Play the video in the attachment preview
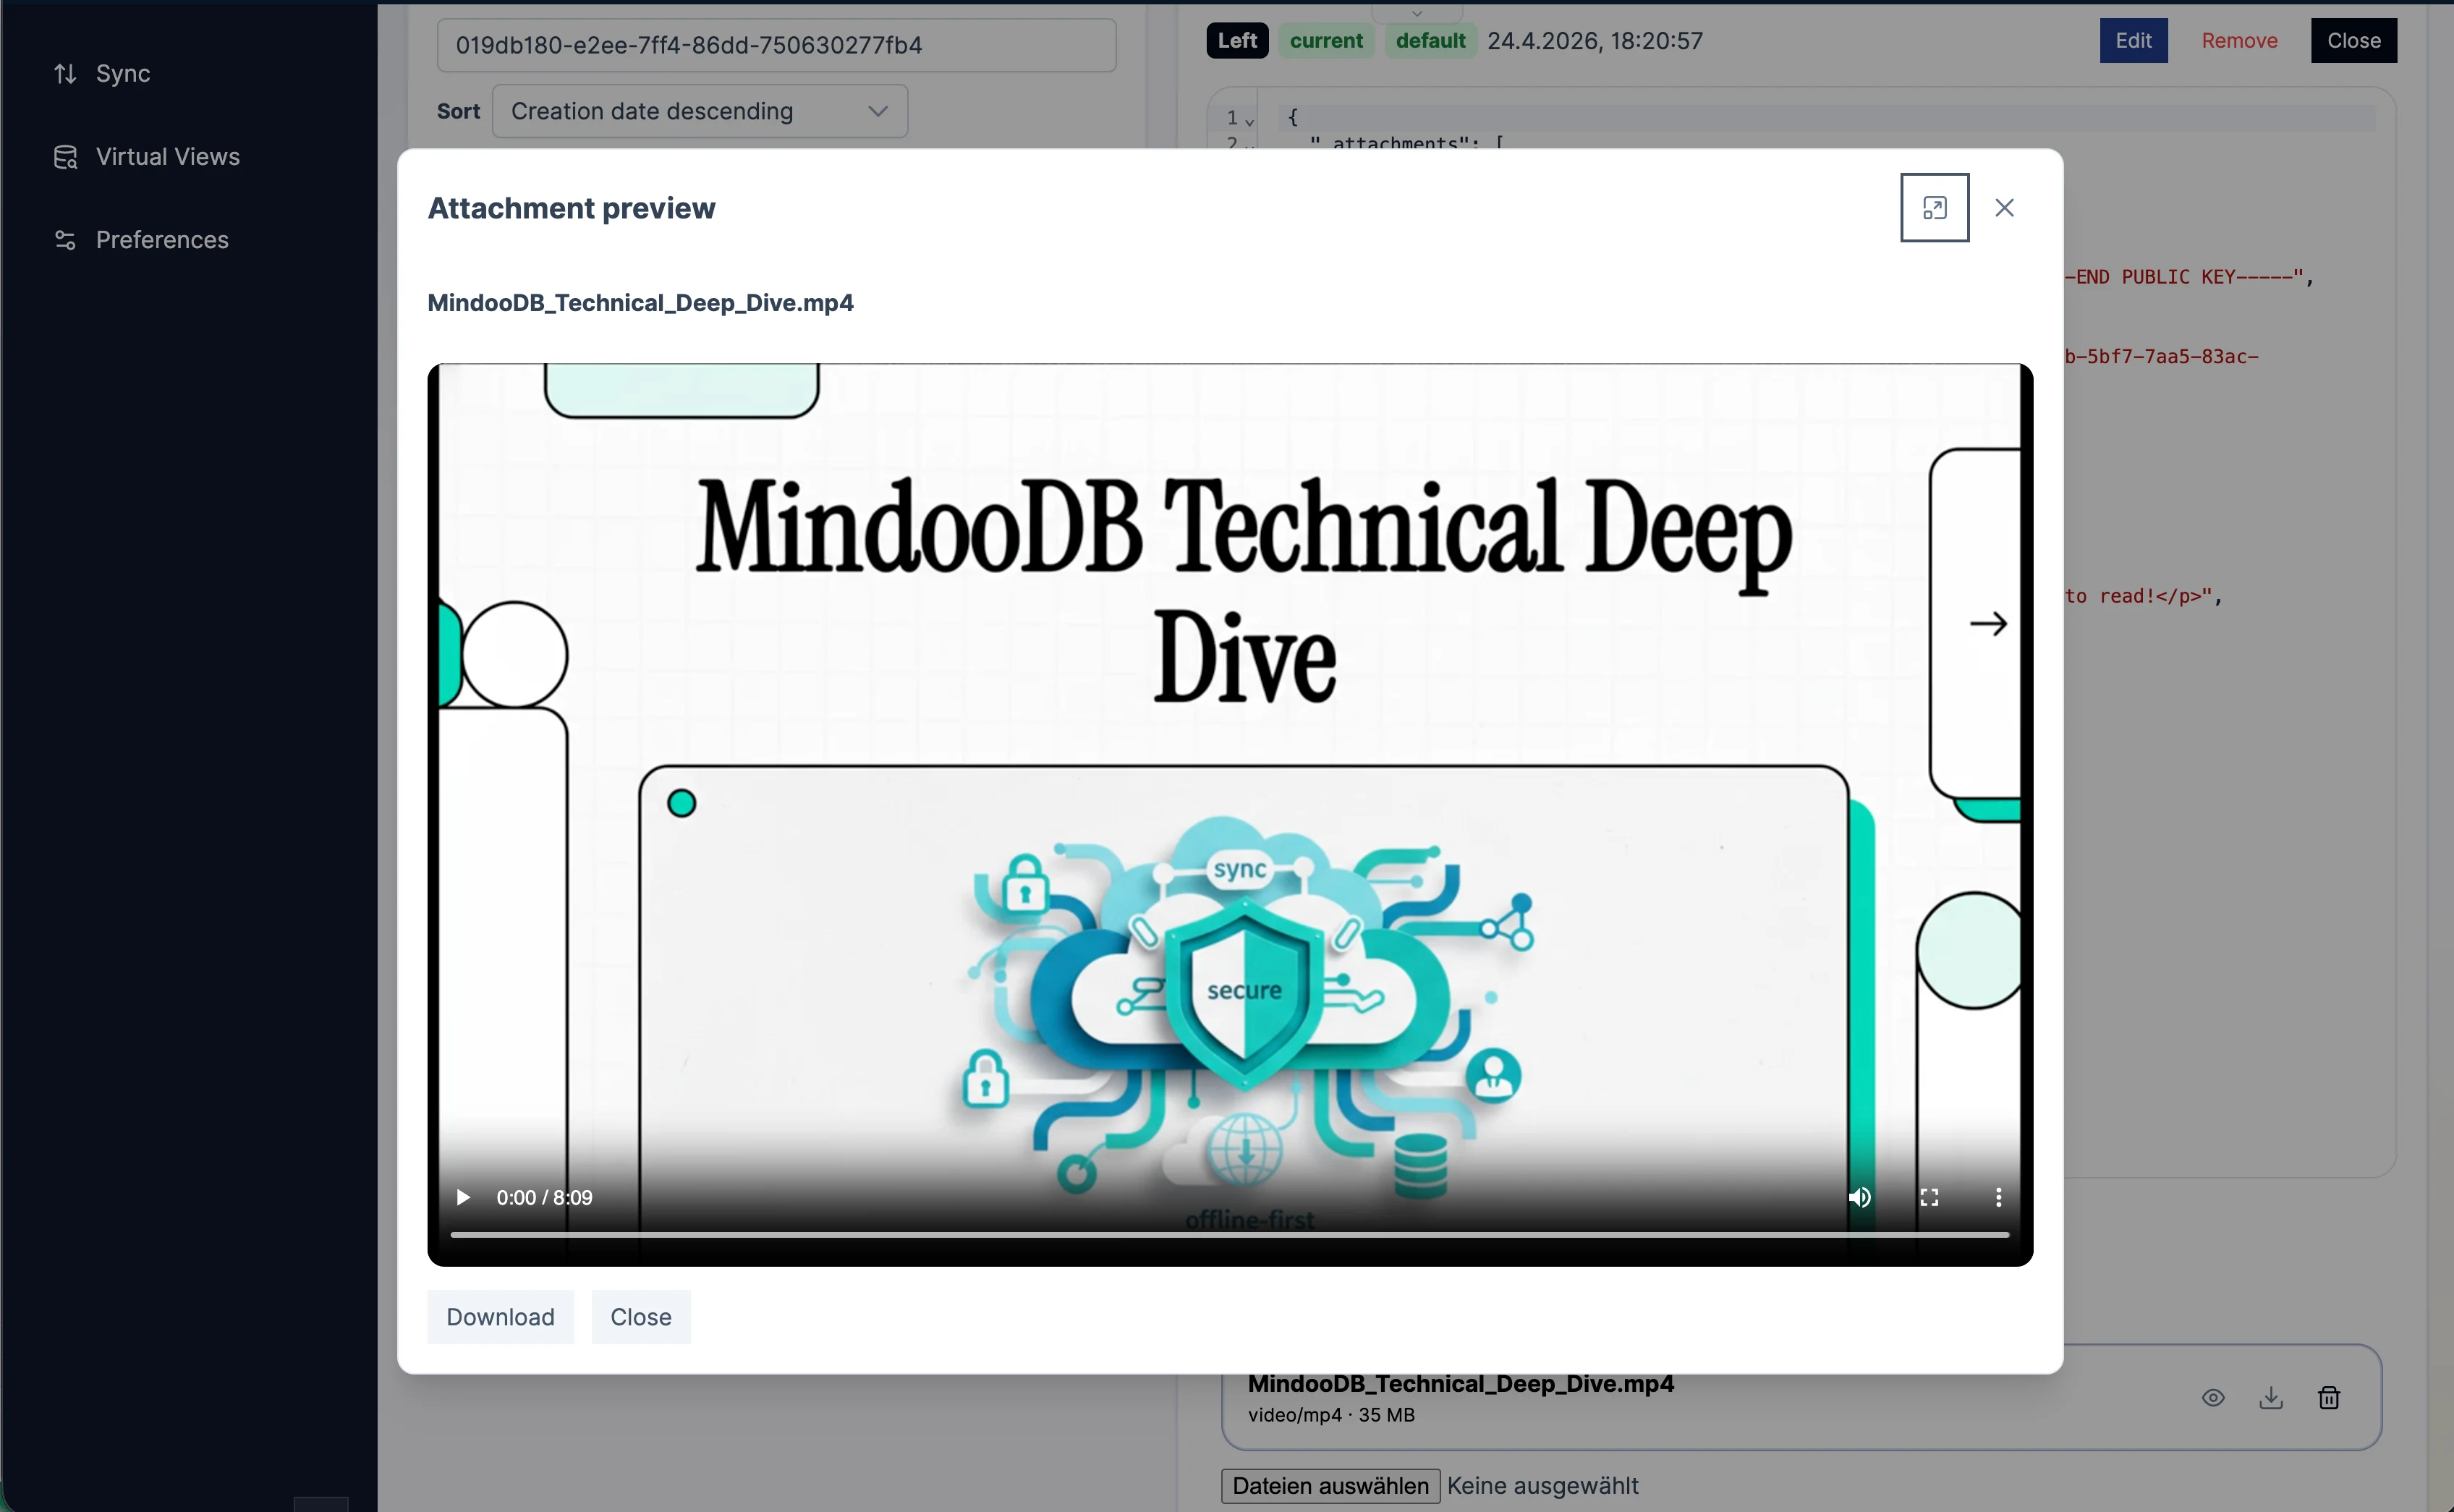The width and height of the screenshot is (2454, 1512). 463,1197
